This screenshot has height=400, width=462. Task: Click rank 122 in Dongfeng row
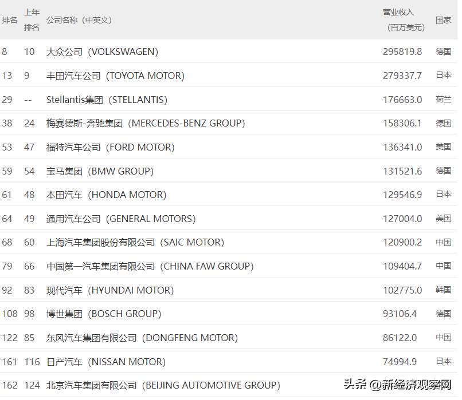click(x=10, y=338)
